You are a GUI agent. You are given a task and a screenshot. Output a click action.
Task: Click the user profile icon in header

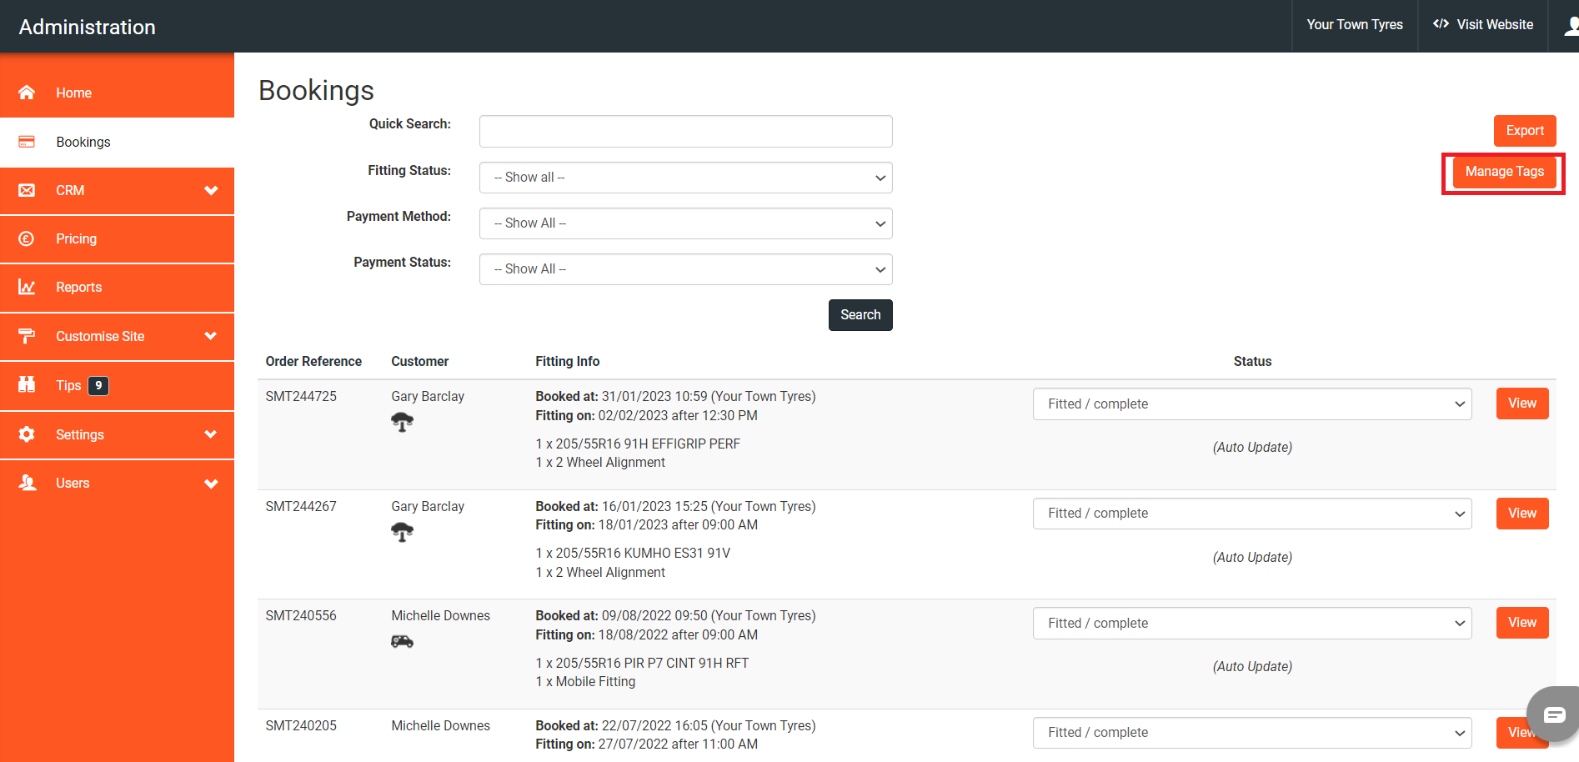[1571, 26]
